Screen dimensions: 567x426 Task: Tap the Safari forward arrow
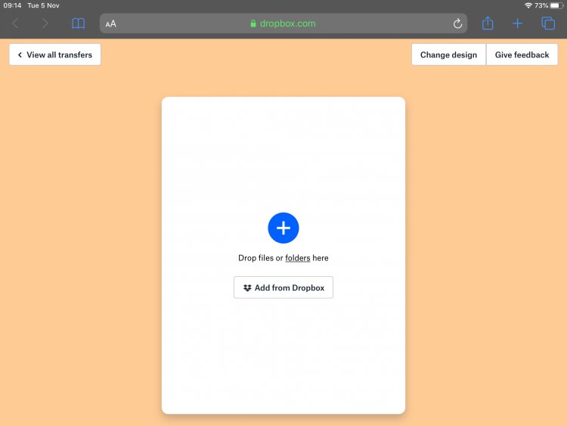pyautogui.click(x=45, y=23)
